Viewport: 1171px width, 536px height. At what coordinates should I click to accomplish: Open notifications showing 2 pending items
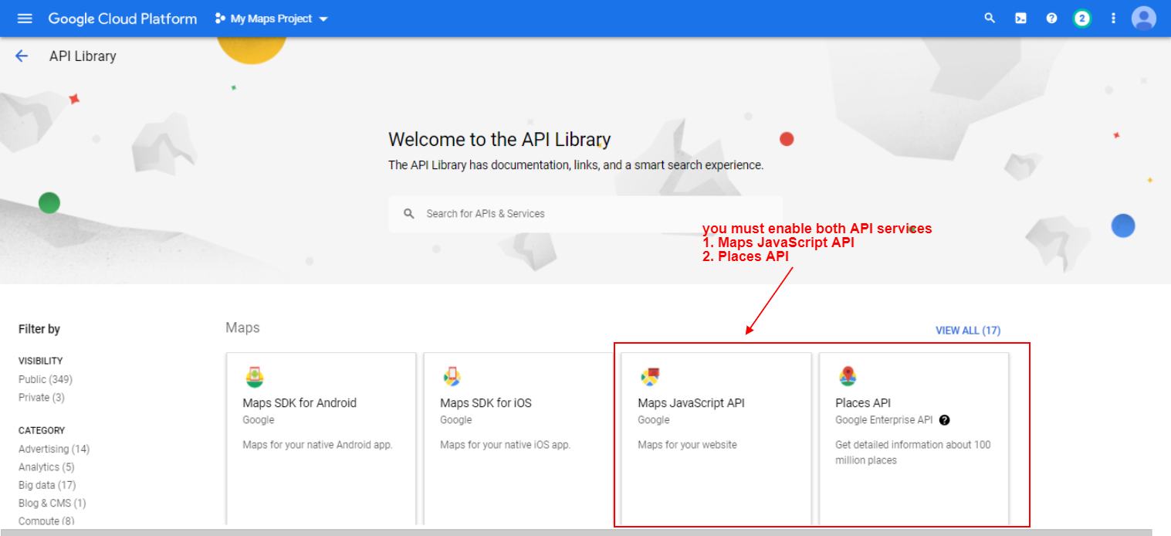(1081, 18)
